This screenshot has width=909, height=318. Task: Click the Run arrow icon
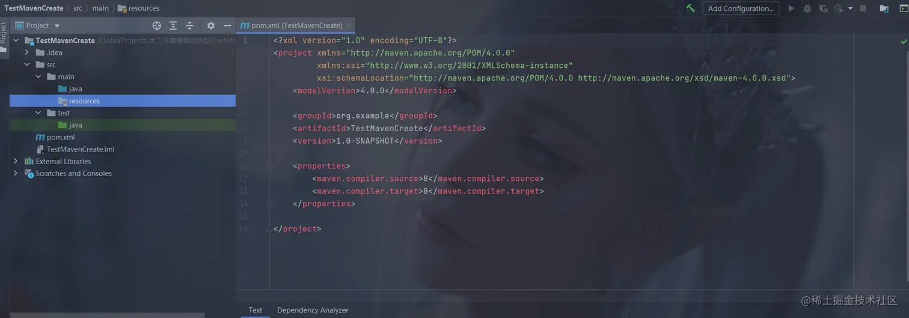[791, 8]
